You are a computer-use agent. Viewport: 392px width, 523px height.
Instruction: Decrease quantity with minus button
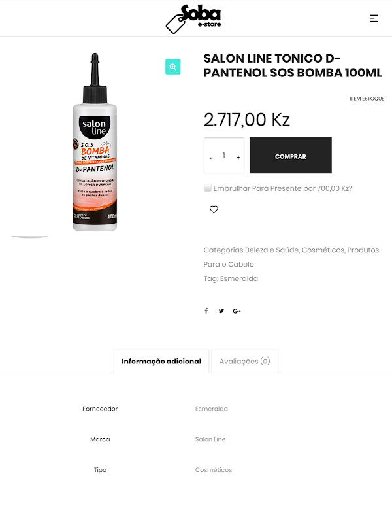tap(210, 158)
